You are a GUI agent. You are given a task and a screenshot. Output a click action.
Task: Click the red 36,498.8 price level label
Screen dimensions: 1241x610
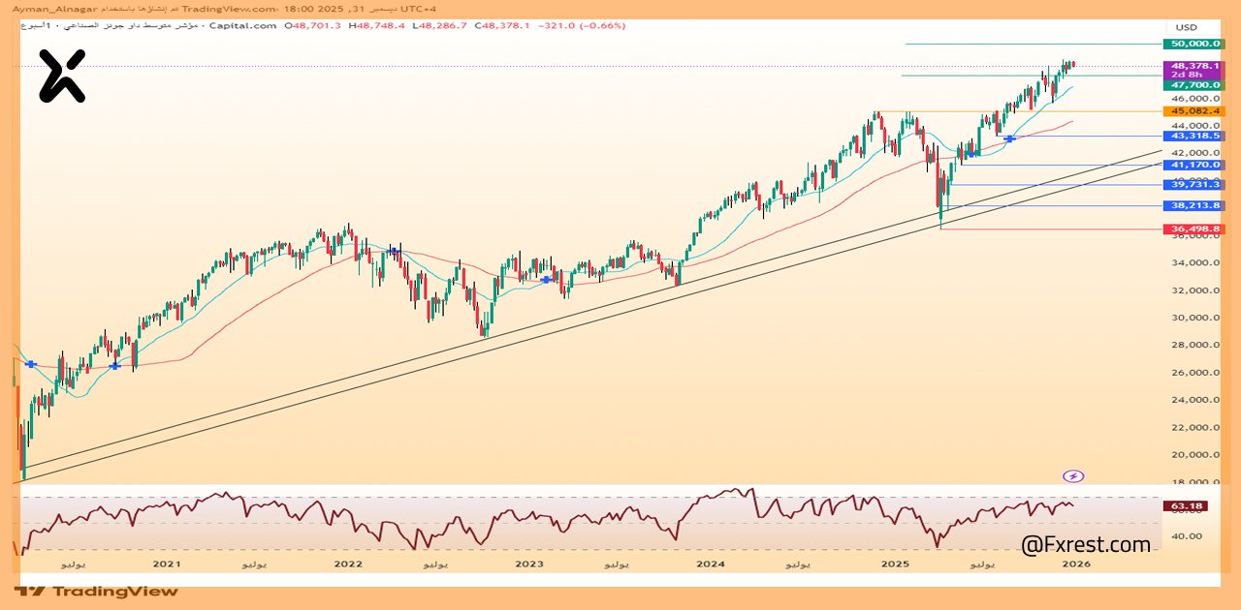pyautogui.click(x=1194, y=229)
